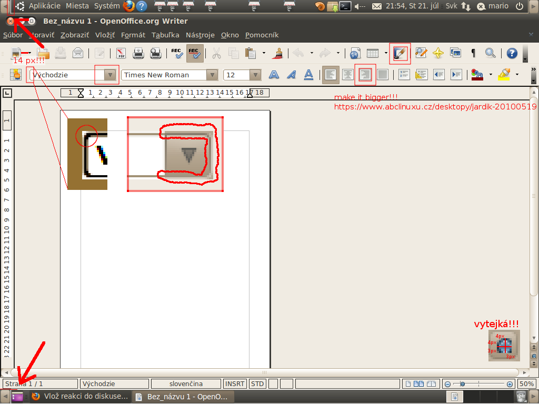
Task: Toggle AutoSpellcheck
Action: pyautogui.click(x=195, y=53)
